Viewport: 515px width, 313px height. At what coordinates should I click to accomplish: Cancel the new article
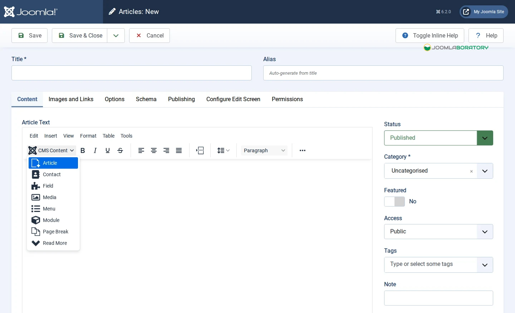pyautogui.click(x=149, y=35)
